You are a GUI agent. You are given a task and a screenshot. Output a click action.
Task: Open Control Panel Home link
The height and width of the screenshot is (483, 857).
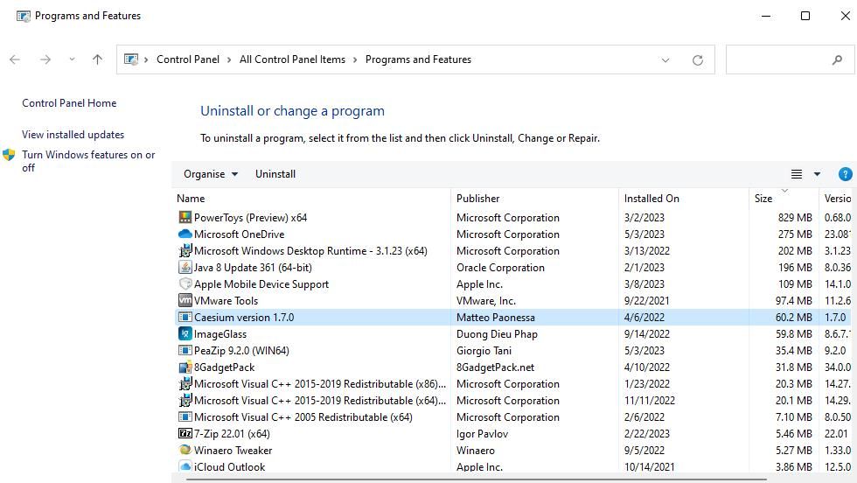point(69,103)
